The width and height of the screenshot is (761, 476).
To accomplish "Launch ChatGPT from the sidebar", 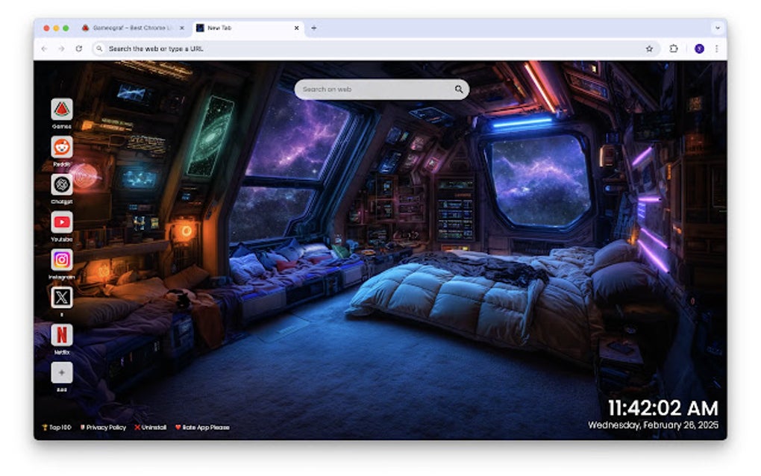I will point(60,184).
